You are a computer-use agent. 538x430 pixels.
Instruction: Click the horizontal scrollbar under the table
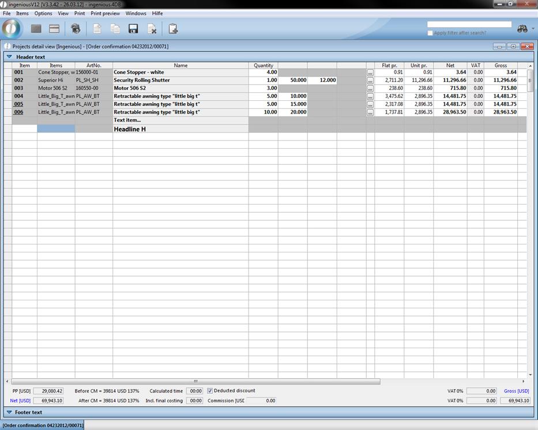(x=196, y=381)
